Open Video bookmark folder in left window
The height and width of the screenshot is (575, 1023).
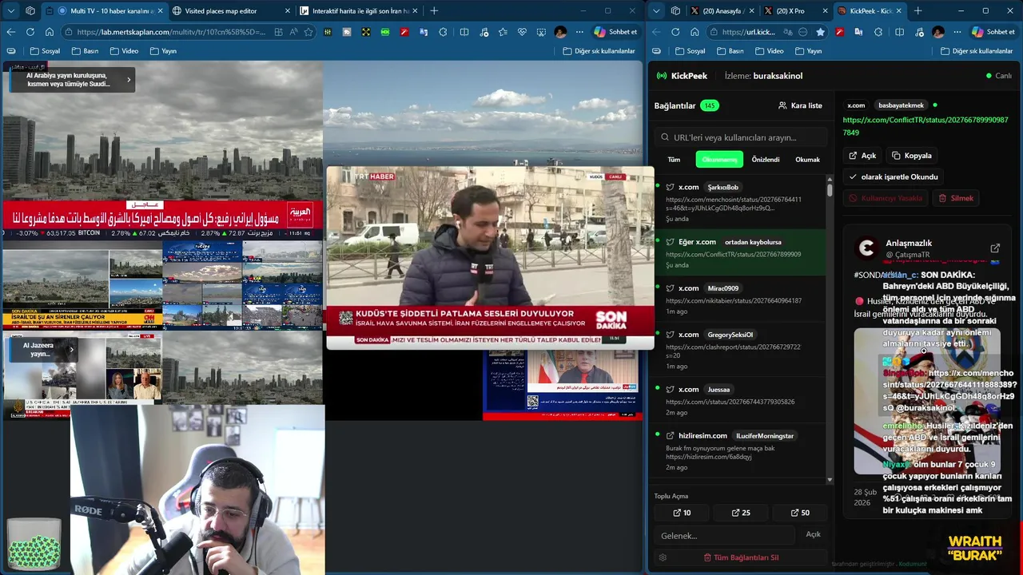point(124,51)
